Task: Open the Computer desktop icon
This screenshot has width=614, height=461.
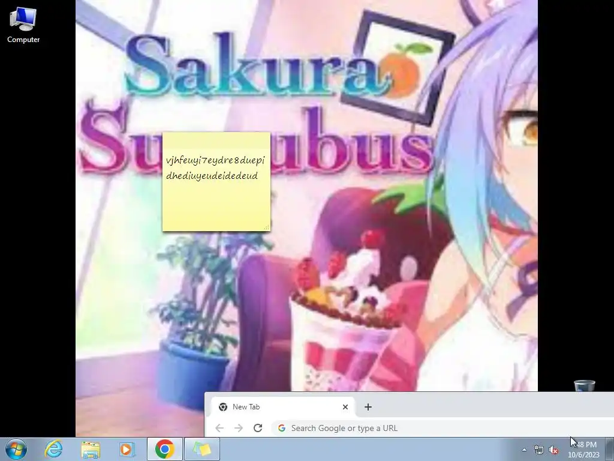Action: coord(23,25)
